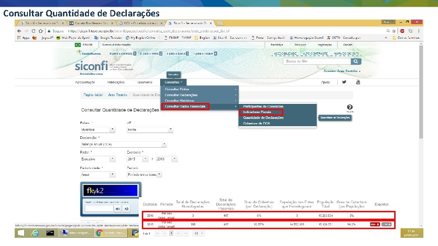Click the Página Inicial breadcrumb
438x246 pixels.
[93, 95]
